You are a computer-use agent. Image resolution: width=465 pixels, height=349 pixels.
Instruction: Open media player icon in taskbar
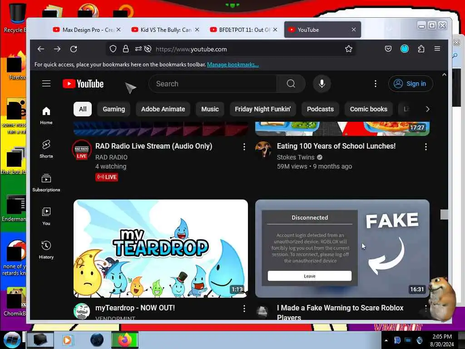coord(68,340)
